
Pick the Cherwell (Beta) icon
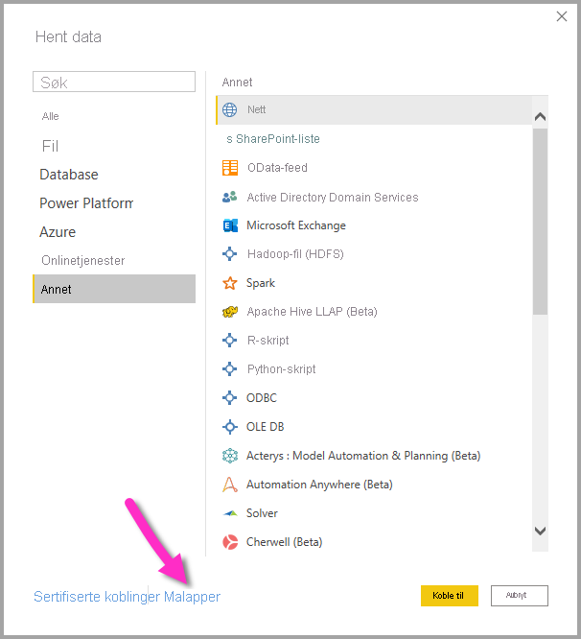pyautogui.click(x=230, y=542)
